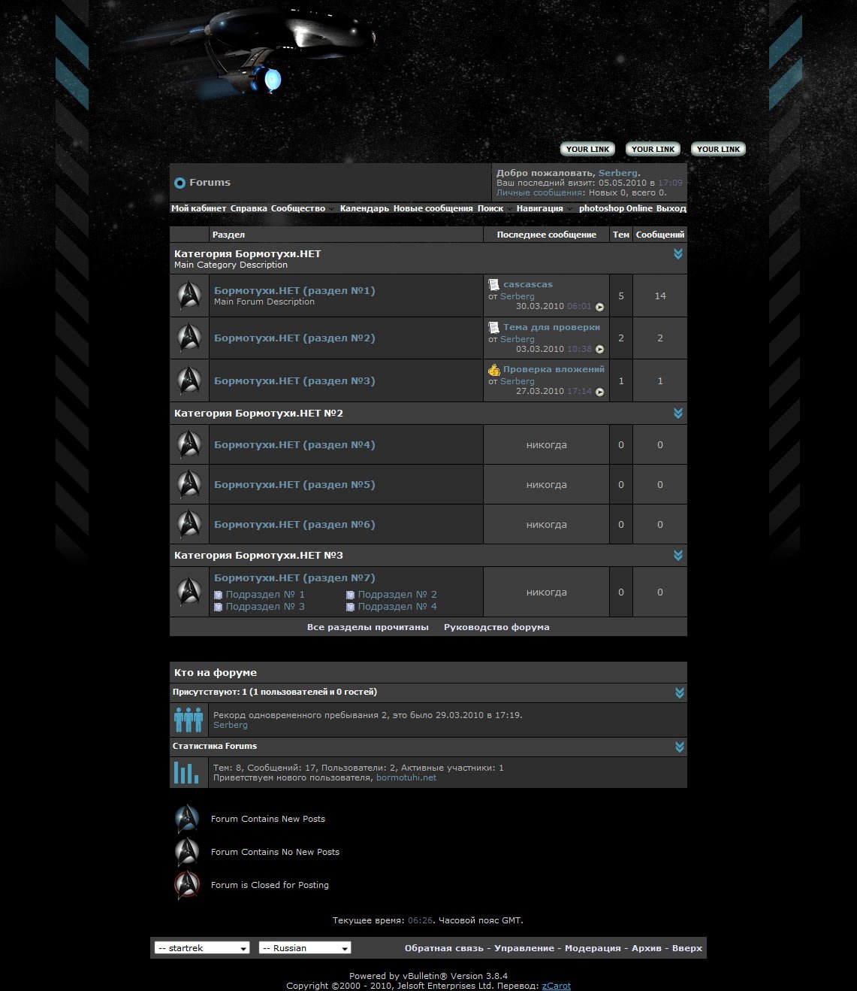Click the Starfleet icon for раздел №6
The image size is (857, 991).
189,524
